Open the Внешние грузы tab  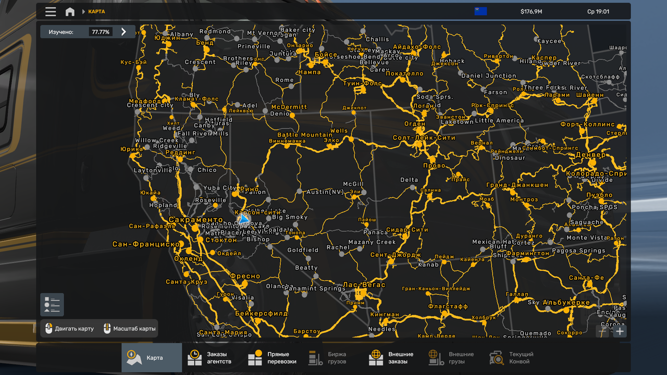pyautogui.click(x=454, y=358)
